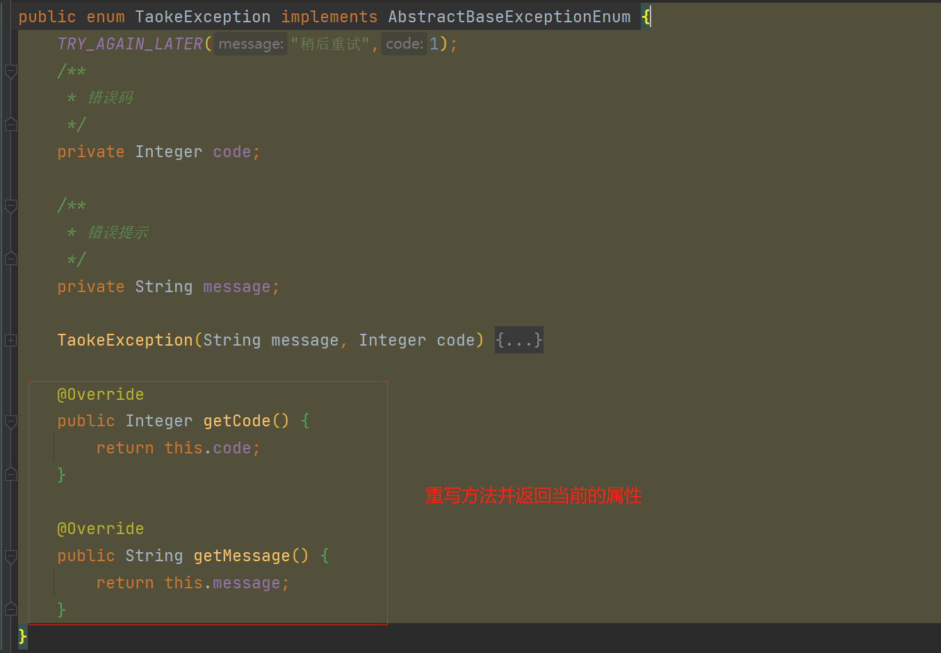Click the 错误码 comment text

click(111, 98)
